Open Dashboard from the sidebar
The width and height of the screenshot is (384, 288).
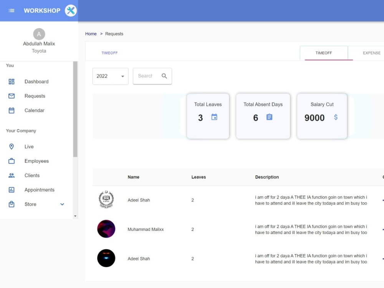point(36,81)
